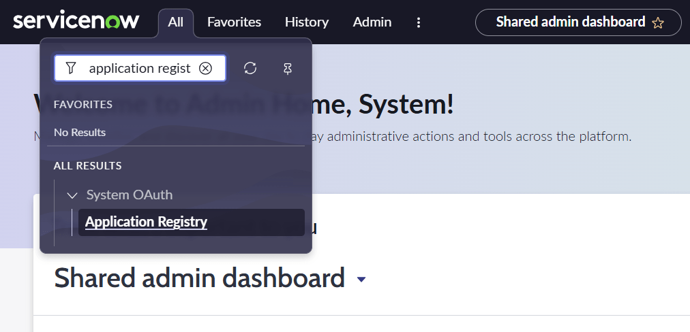
Task: Click the funnel filter icon
Action: [71, 68]
